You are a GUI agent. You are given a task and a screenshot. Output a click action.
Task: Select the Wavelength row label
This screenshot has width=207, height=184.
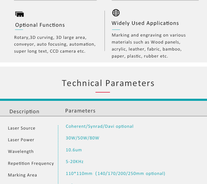[21, 152]
